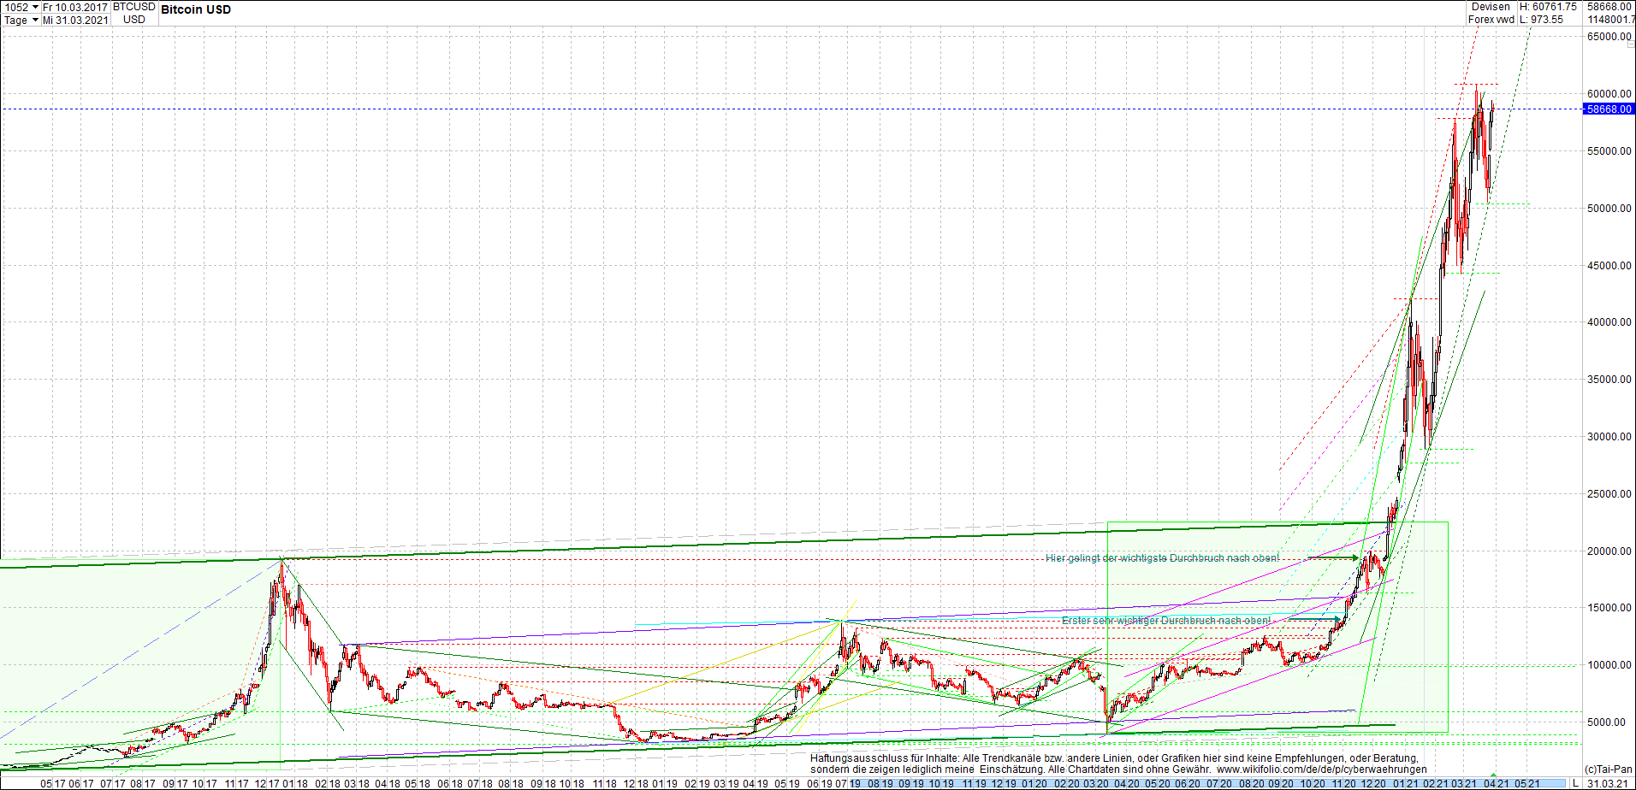Image resolution: width=1636 pixels, height=790 pixels.
Task: Click the end date Mi 31.03.2021
Action: [x=75, y=20]
